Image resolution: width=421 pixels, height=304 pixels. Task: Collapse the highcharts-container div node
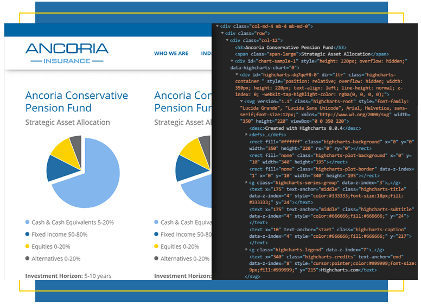237,74
